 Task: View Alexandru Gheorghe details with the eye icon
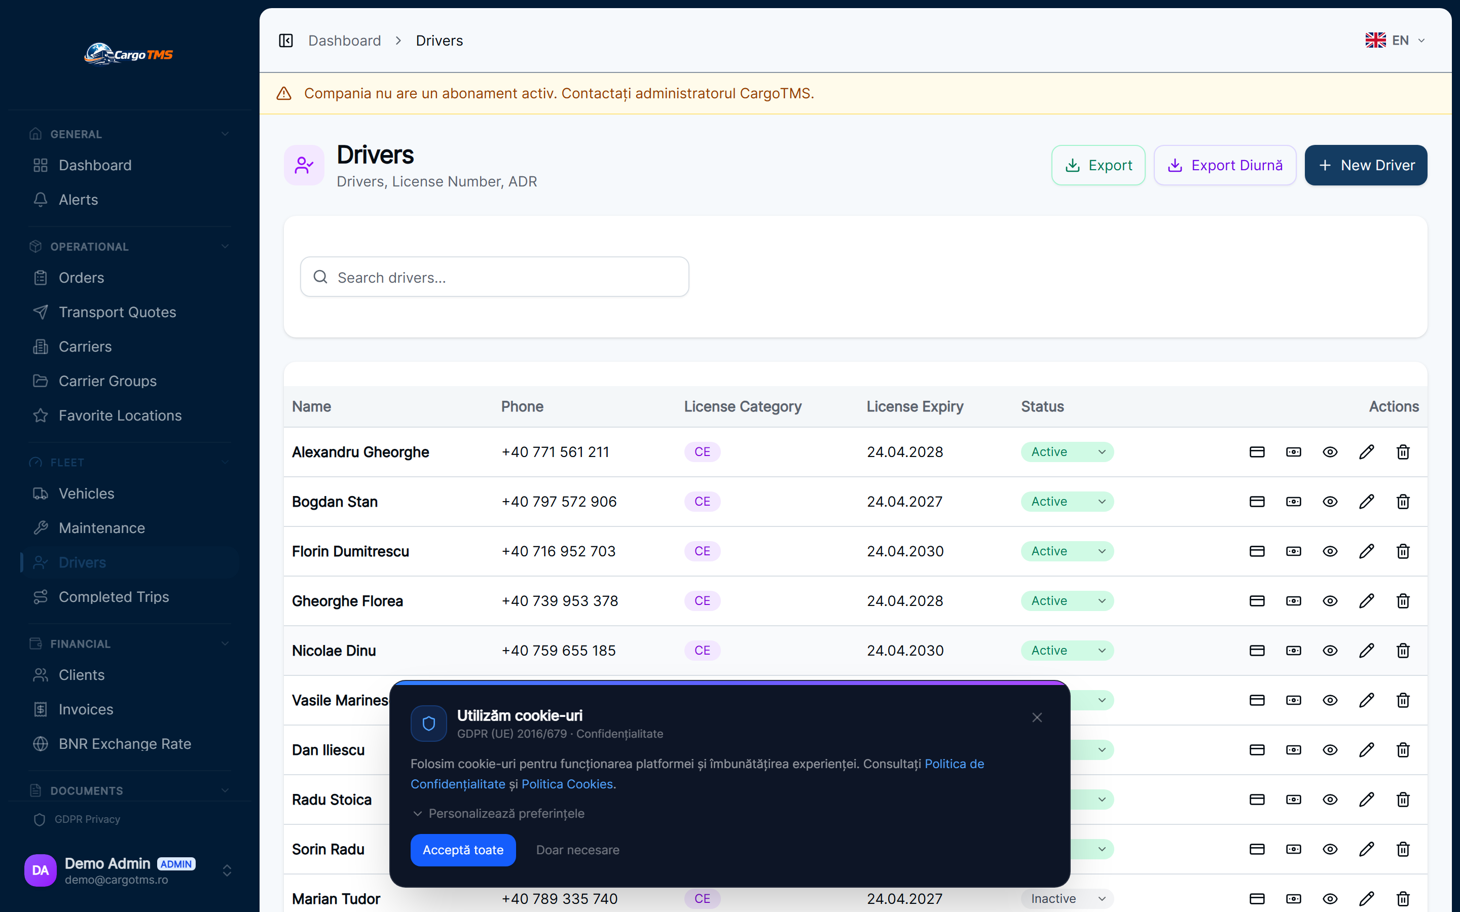(x=1330, y=452)
